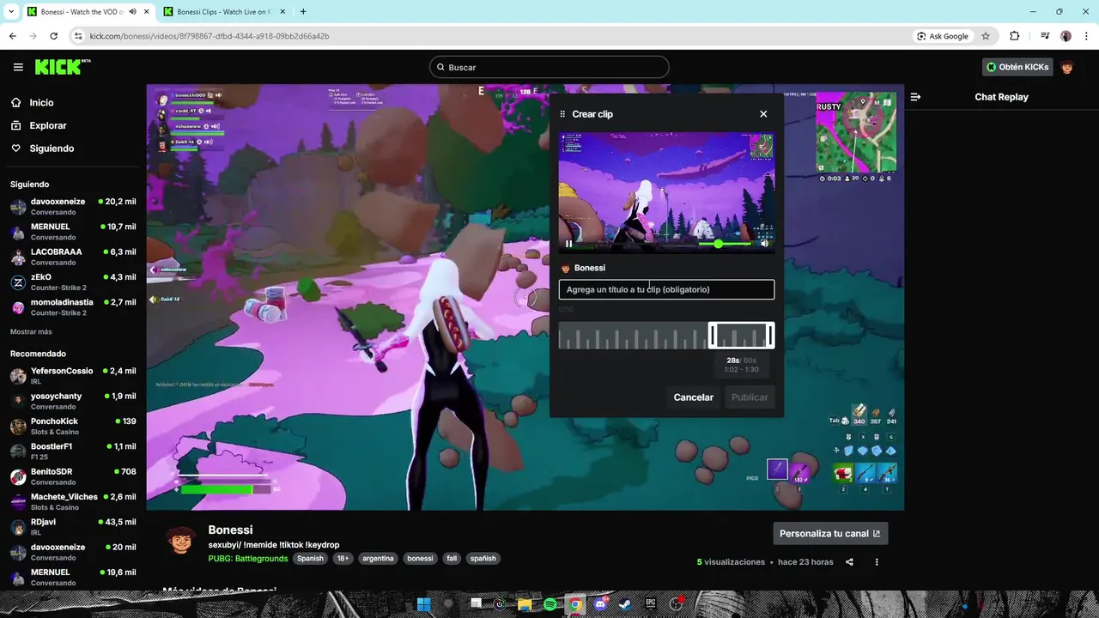The width and height of the screenshot is (1099, 618).
Task: Click Ask Google in address bar
Action: pyautogui.click(x=943, y=36)
